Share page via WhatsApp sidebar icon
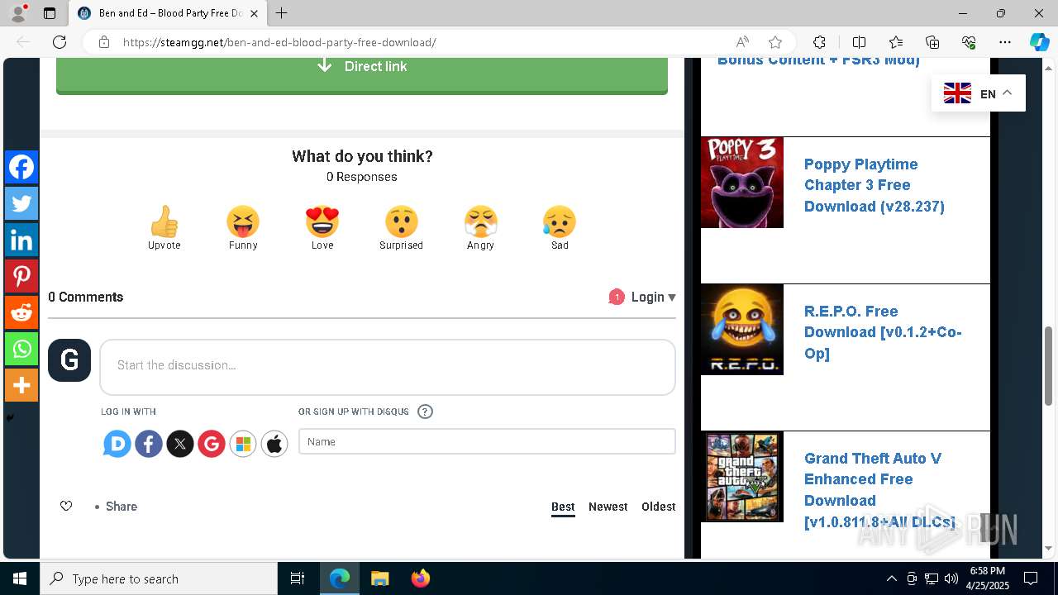Screen dimensions: 1058x595 21,349
